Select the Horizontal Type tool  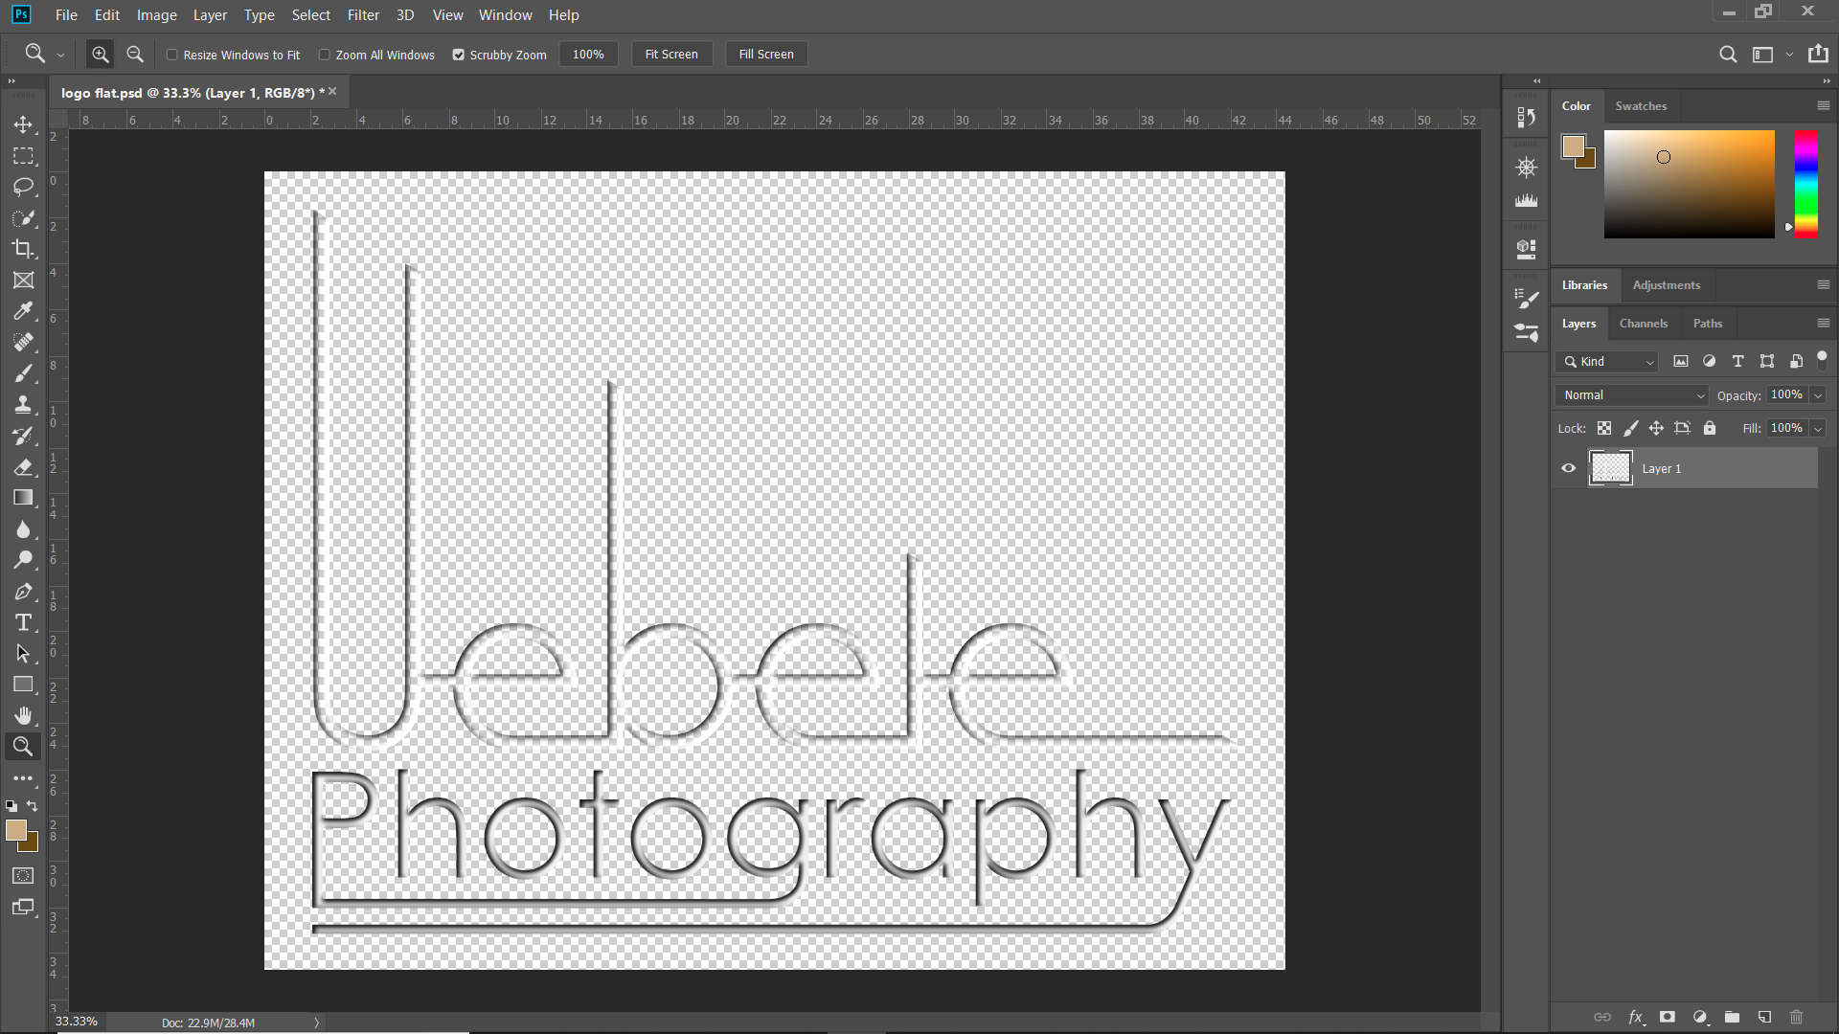23,622
